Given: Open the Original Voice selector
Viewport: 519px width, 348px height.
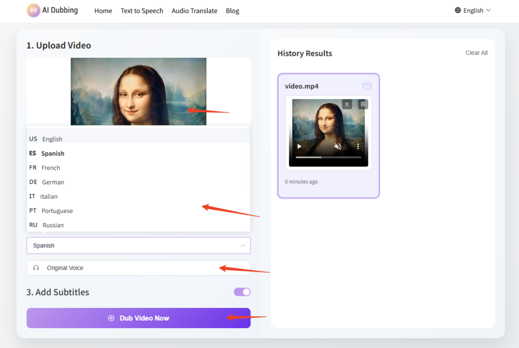Looking at the screenshot, I should pyautogui.click(x=138, y=268).
